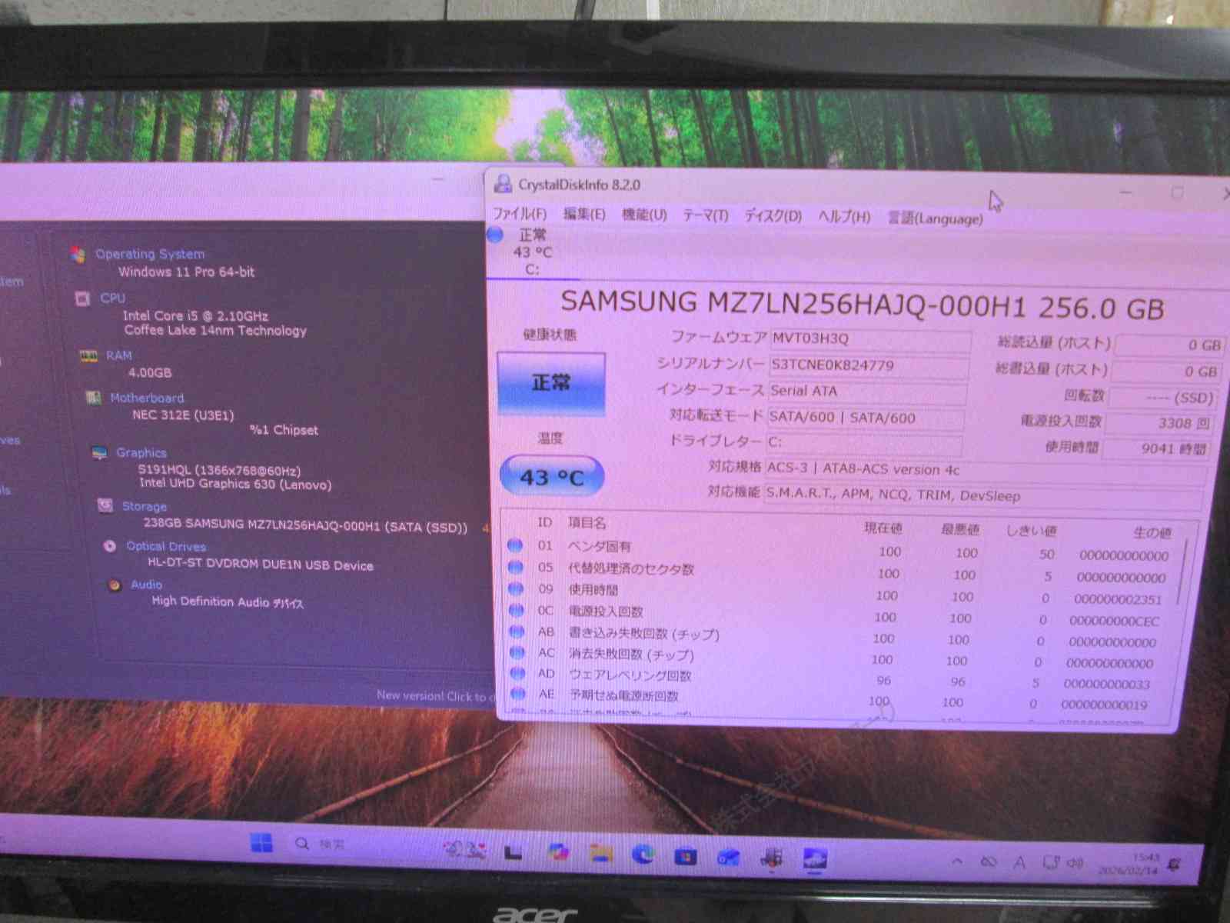Open the 言語(Language) menu
The width and height of the screenshot is (1230, 923).
(935, 218)
